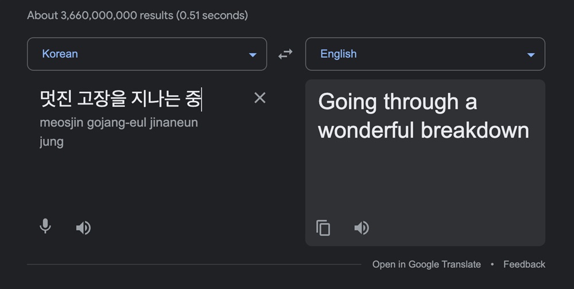The width and height of the screenshot is (574, 289).
Task: Click the About 3,660,000,000 results text
Action: click(x=137, y=15)
